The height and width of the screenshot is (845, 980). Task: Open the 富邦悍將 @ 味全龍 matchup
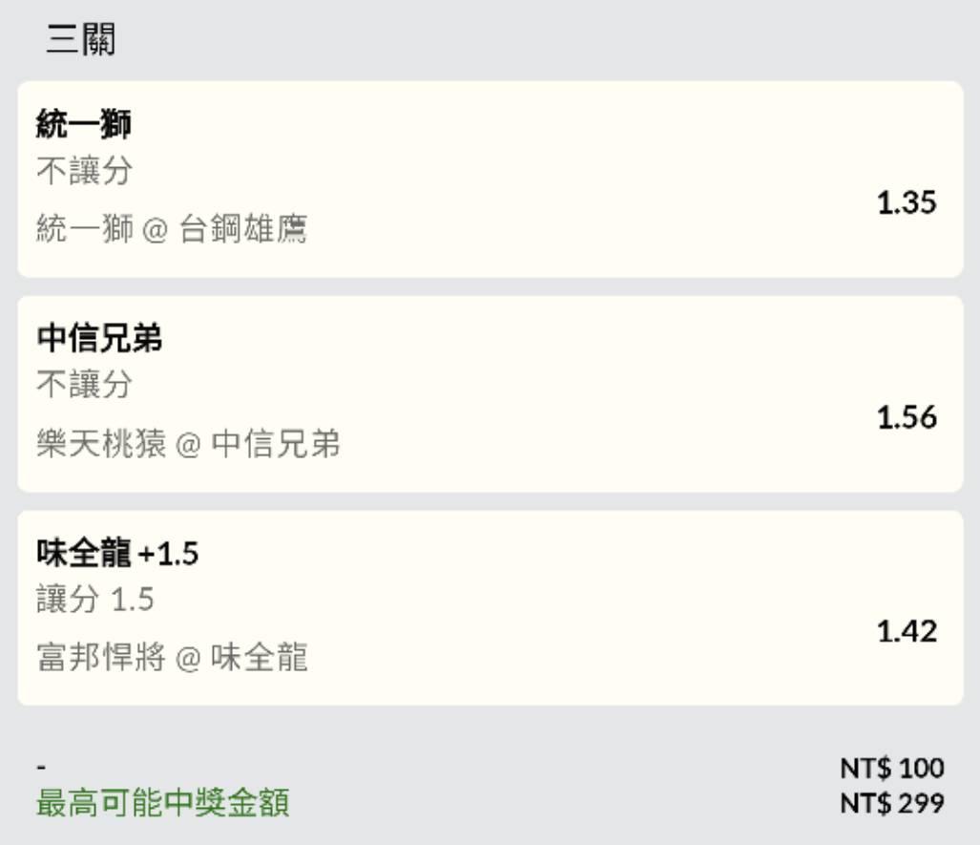pyautogui.click(x=172, y=658)
